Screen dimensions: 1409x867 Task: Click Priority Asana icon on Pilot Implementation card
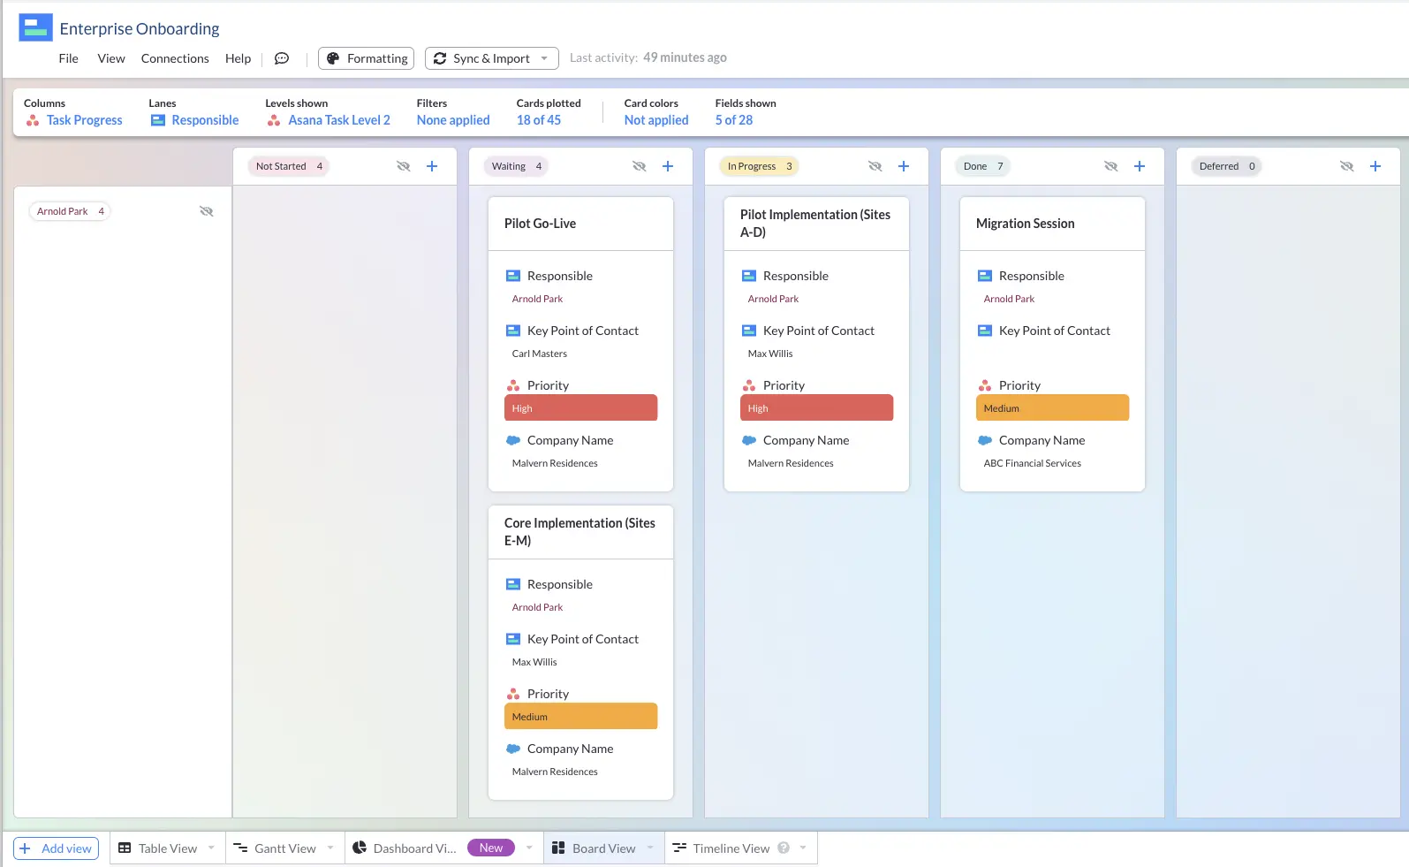[x=749, y=385]
